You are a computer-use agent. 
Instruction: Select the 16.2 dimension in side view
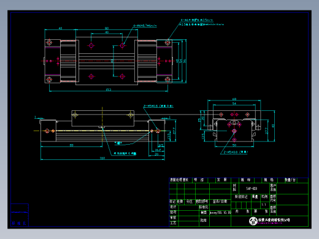click(x=158, y=150)
